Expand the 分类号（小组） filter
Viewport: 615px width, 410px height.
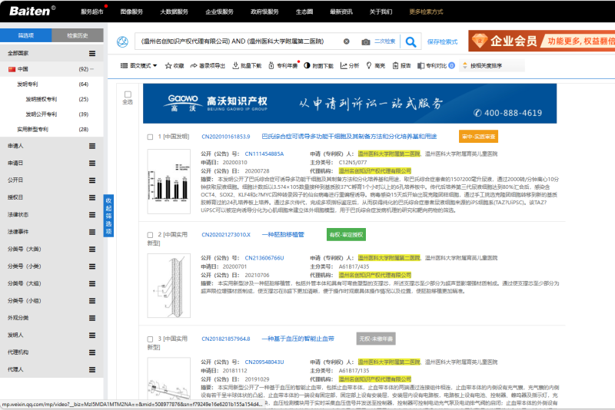92,301
